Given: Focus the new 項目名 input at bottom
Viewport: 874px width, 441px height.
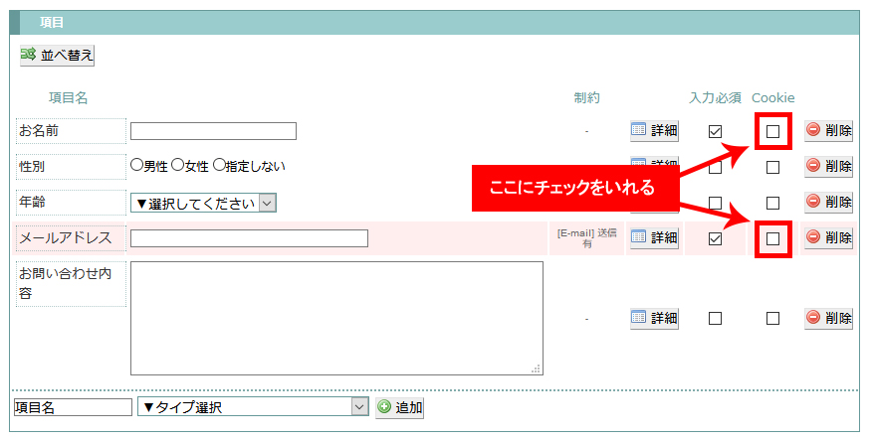Looking at the screenshot, I should 73,407.
